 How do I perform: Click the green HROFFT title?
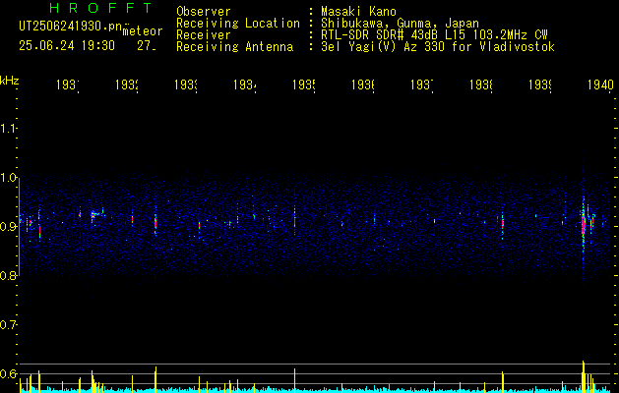pos(101,8)
